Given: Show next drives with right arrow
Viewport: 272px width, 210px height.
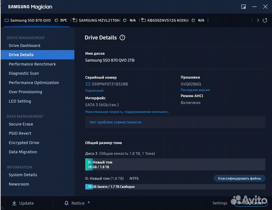Looking at the screenshot, I should [x=258, y=20].
